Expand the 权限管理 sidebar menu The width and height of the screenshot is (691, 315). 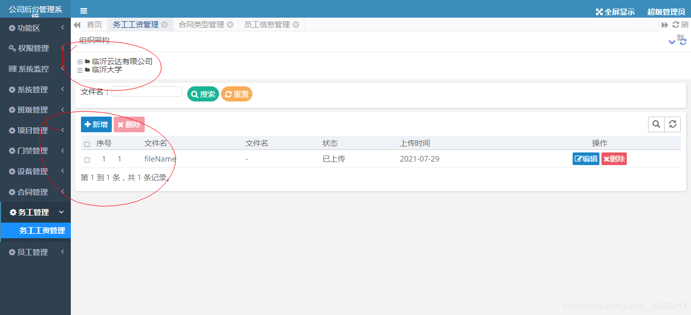coord(35,48)
